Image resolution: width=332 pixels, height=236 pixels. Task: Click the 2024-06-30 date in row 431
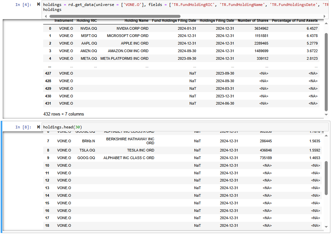click(x=225, y=103)
